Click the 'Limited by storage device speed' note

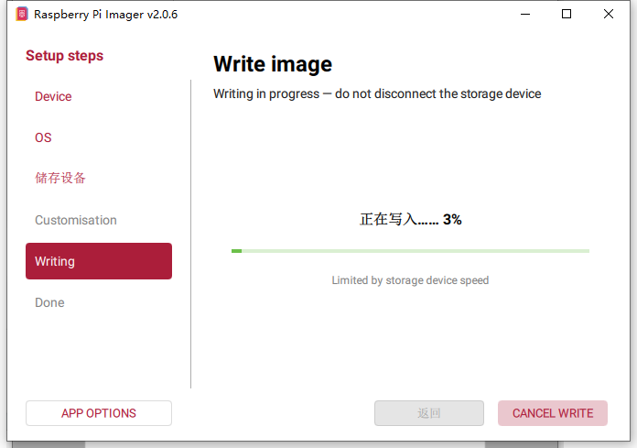coord(410,280)
